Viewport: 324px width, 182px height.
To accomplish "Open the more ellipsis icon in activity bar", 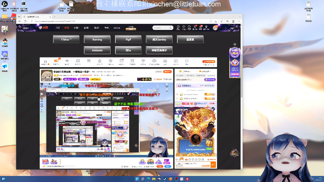I will click(x=187, y=61).
